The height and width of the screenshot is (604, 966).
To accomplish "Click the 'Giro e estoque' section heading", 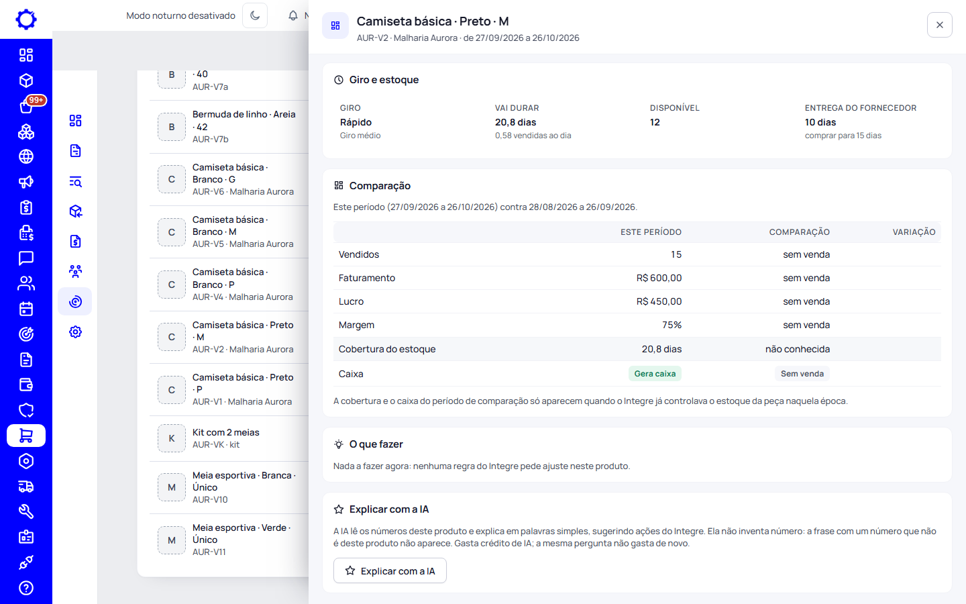I will click(x=384, y=80).
